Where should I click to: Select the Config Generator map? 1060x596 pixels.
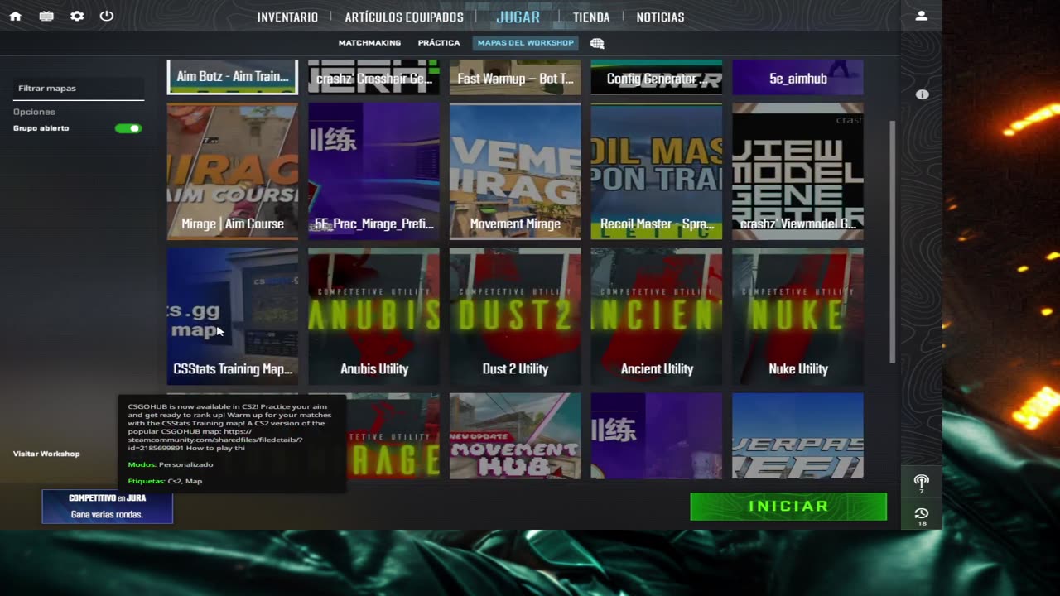[657, 77]
